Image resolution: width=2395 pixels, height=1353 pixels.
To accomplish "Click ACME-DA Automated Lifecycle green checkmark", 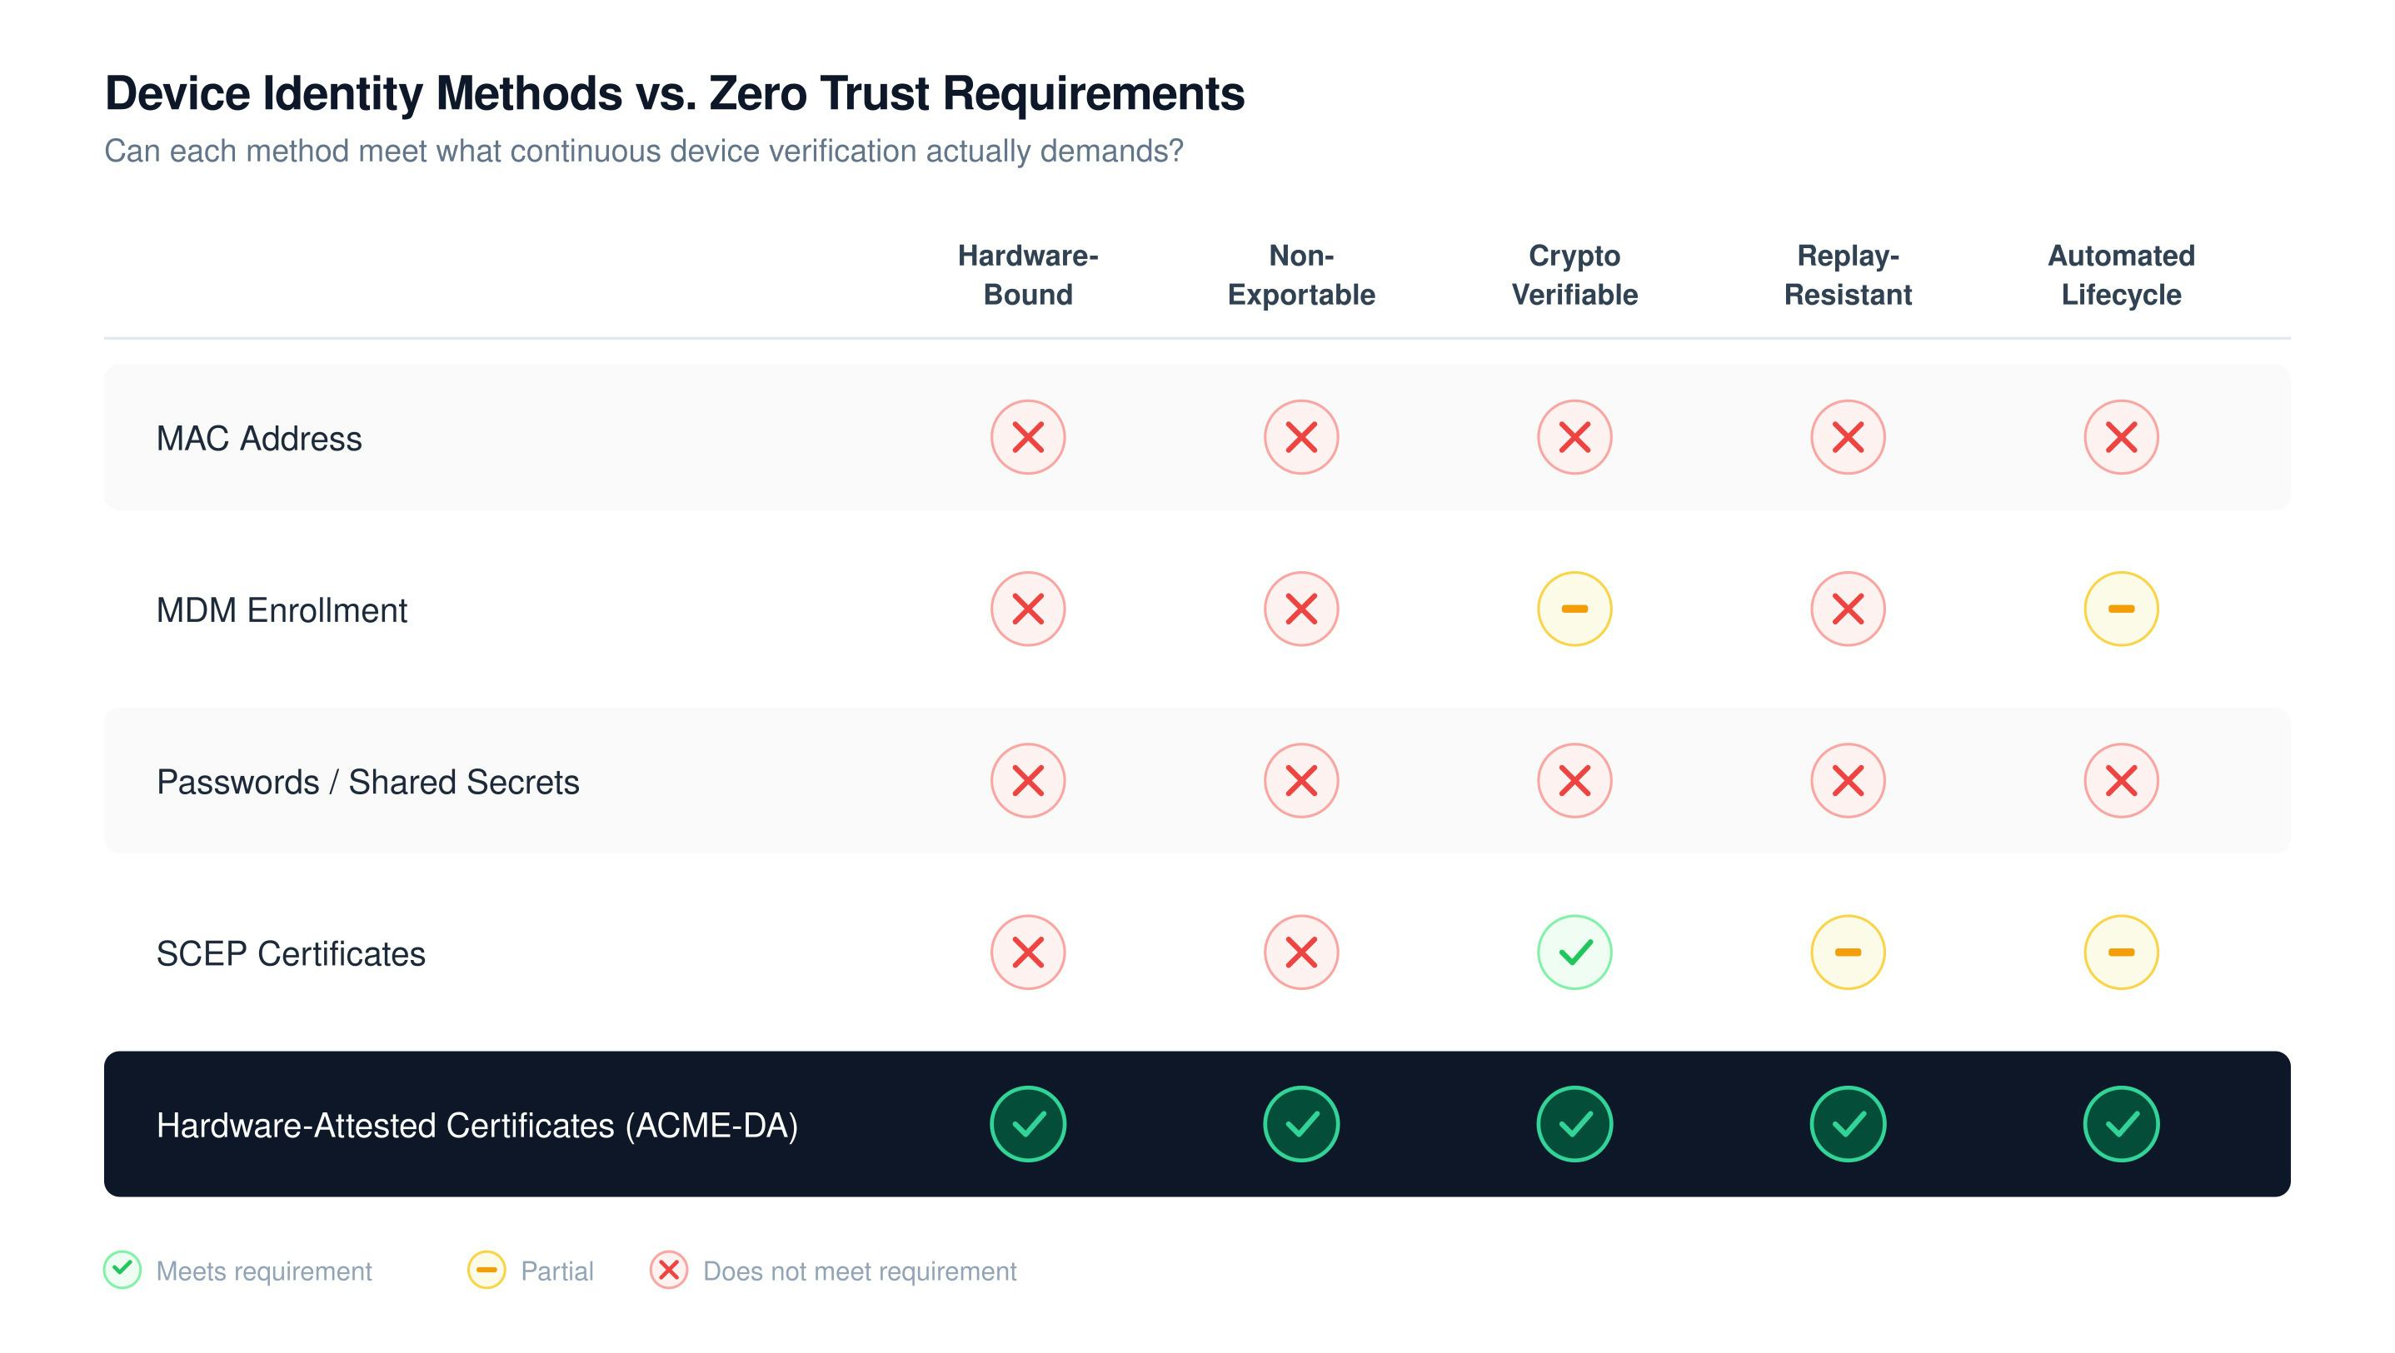I will click(x=2121, y=1124).
